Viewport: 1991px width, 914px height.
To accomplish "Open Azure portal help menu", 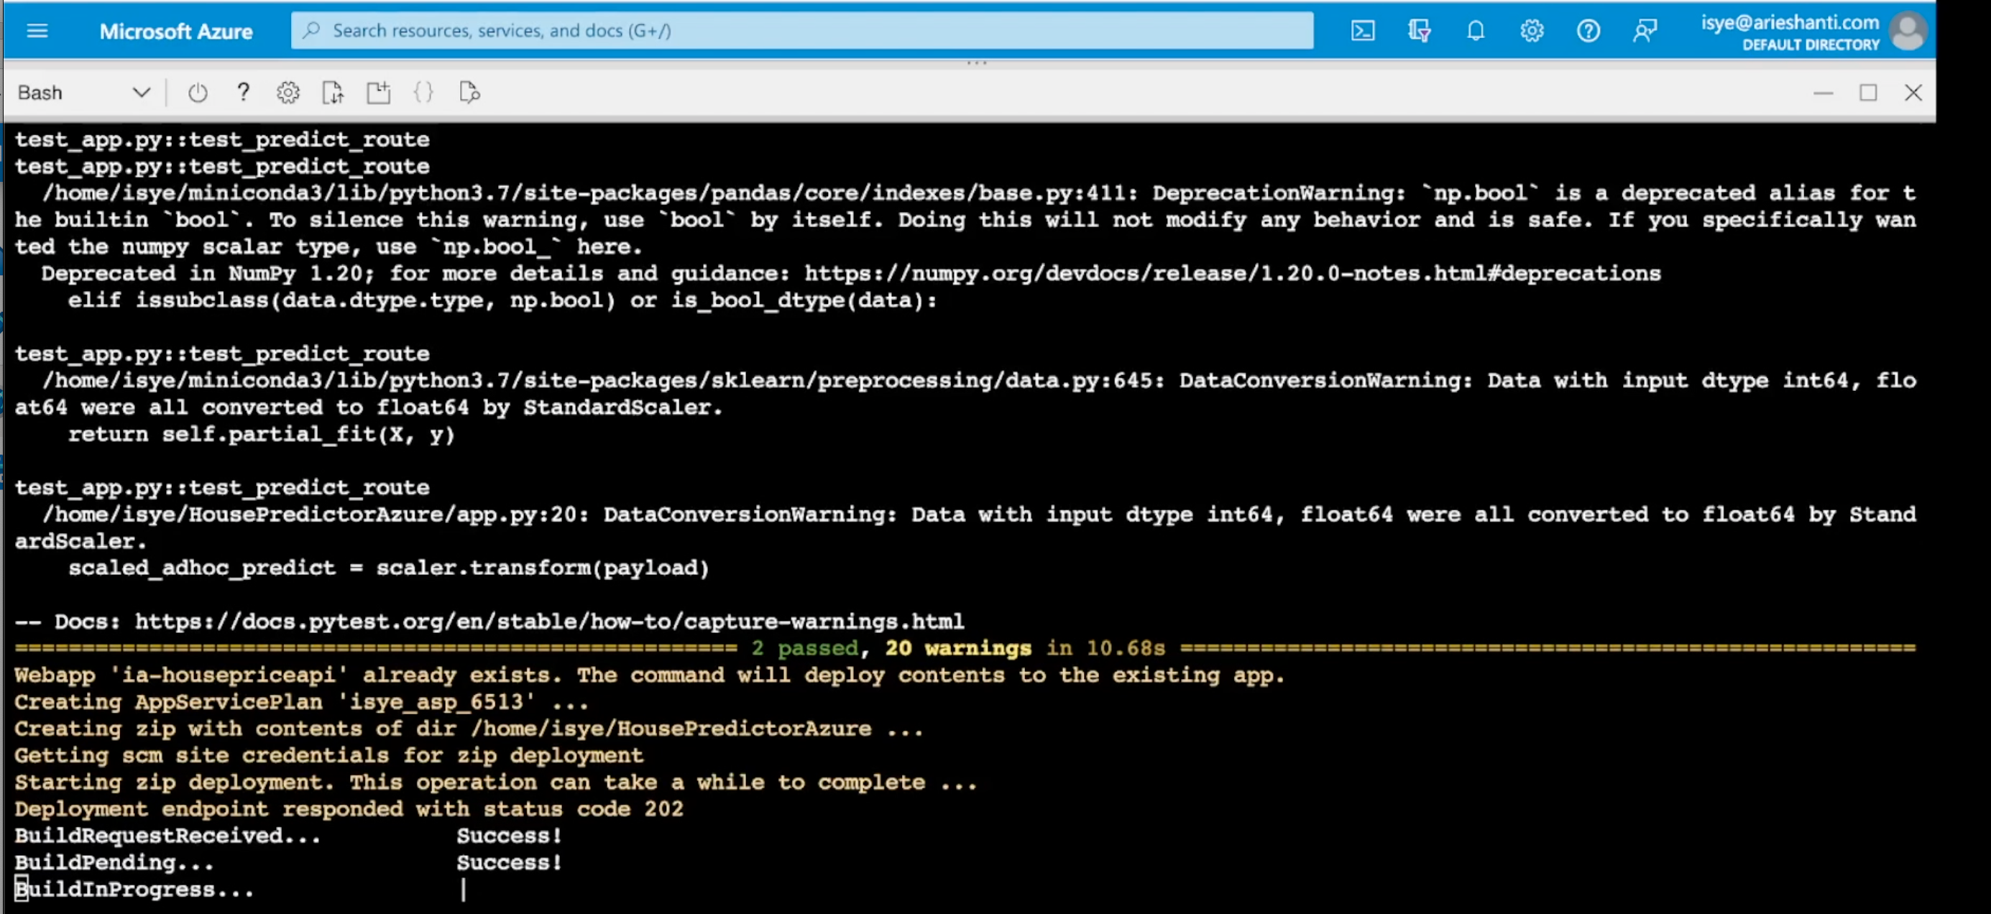I will (x=1588, y=31).
